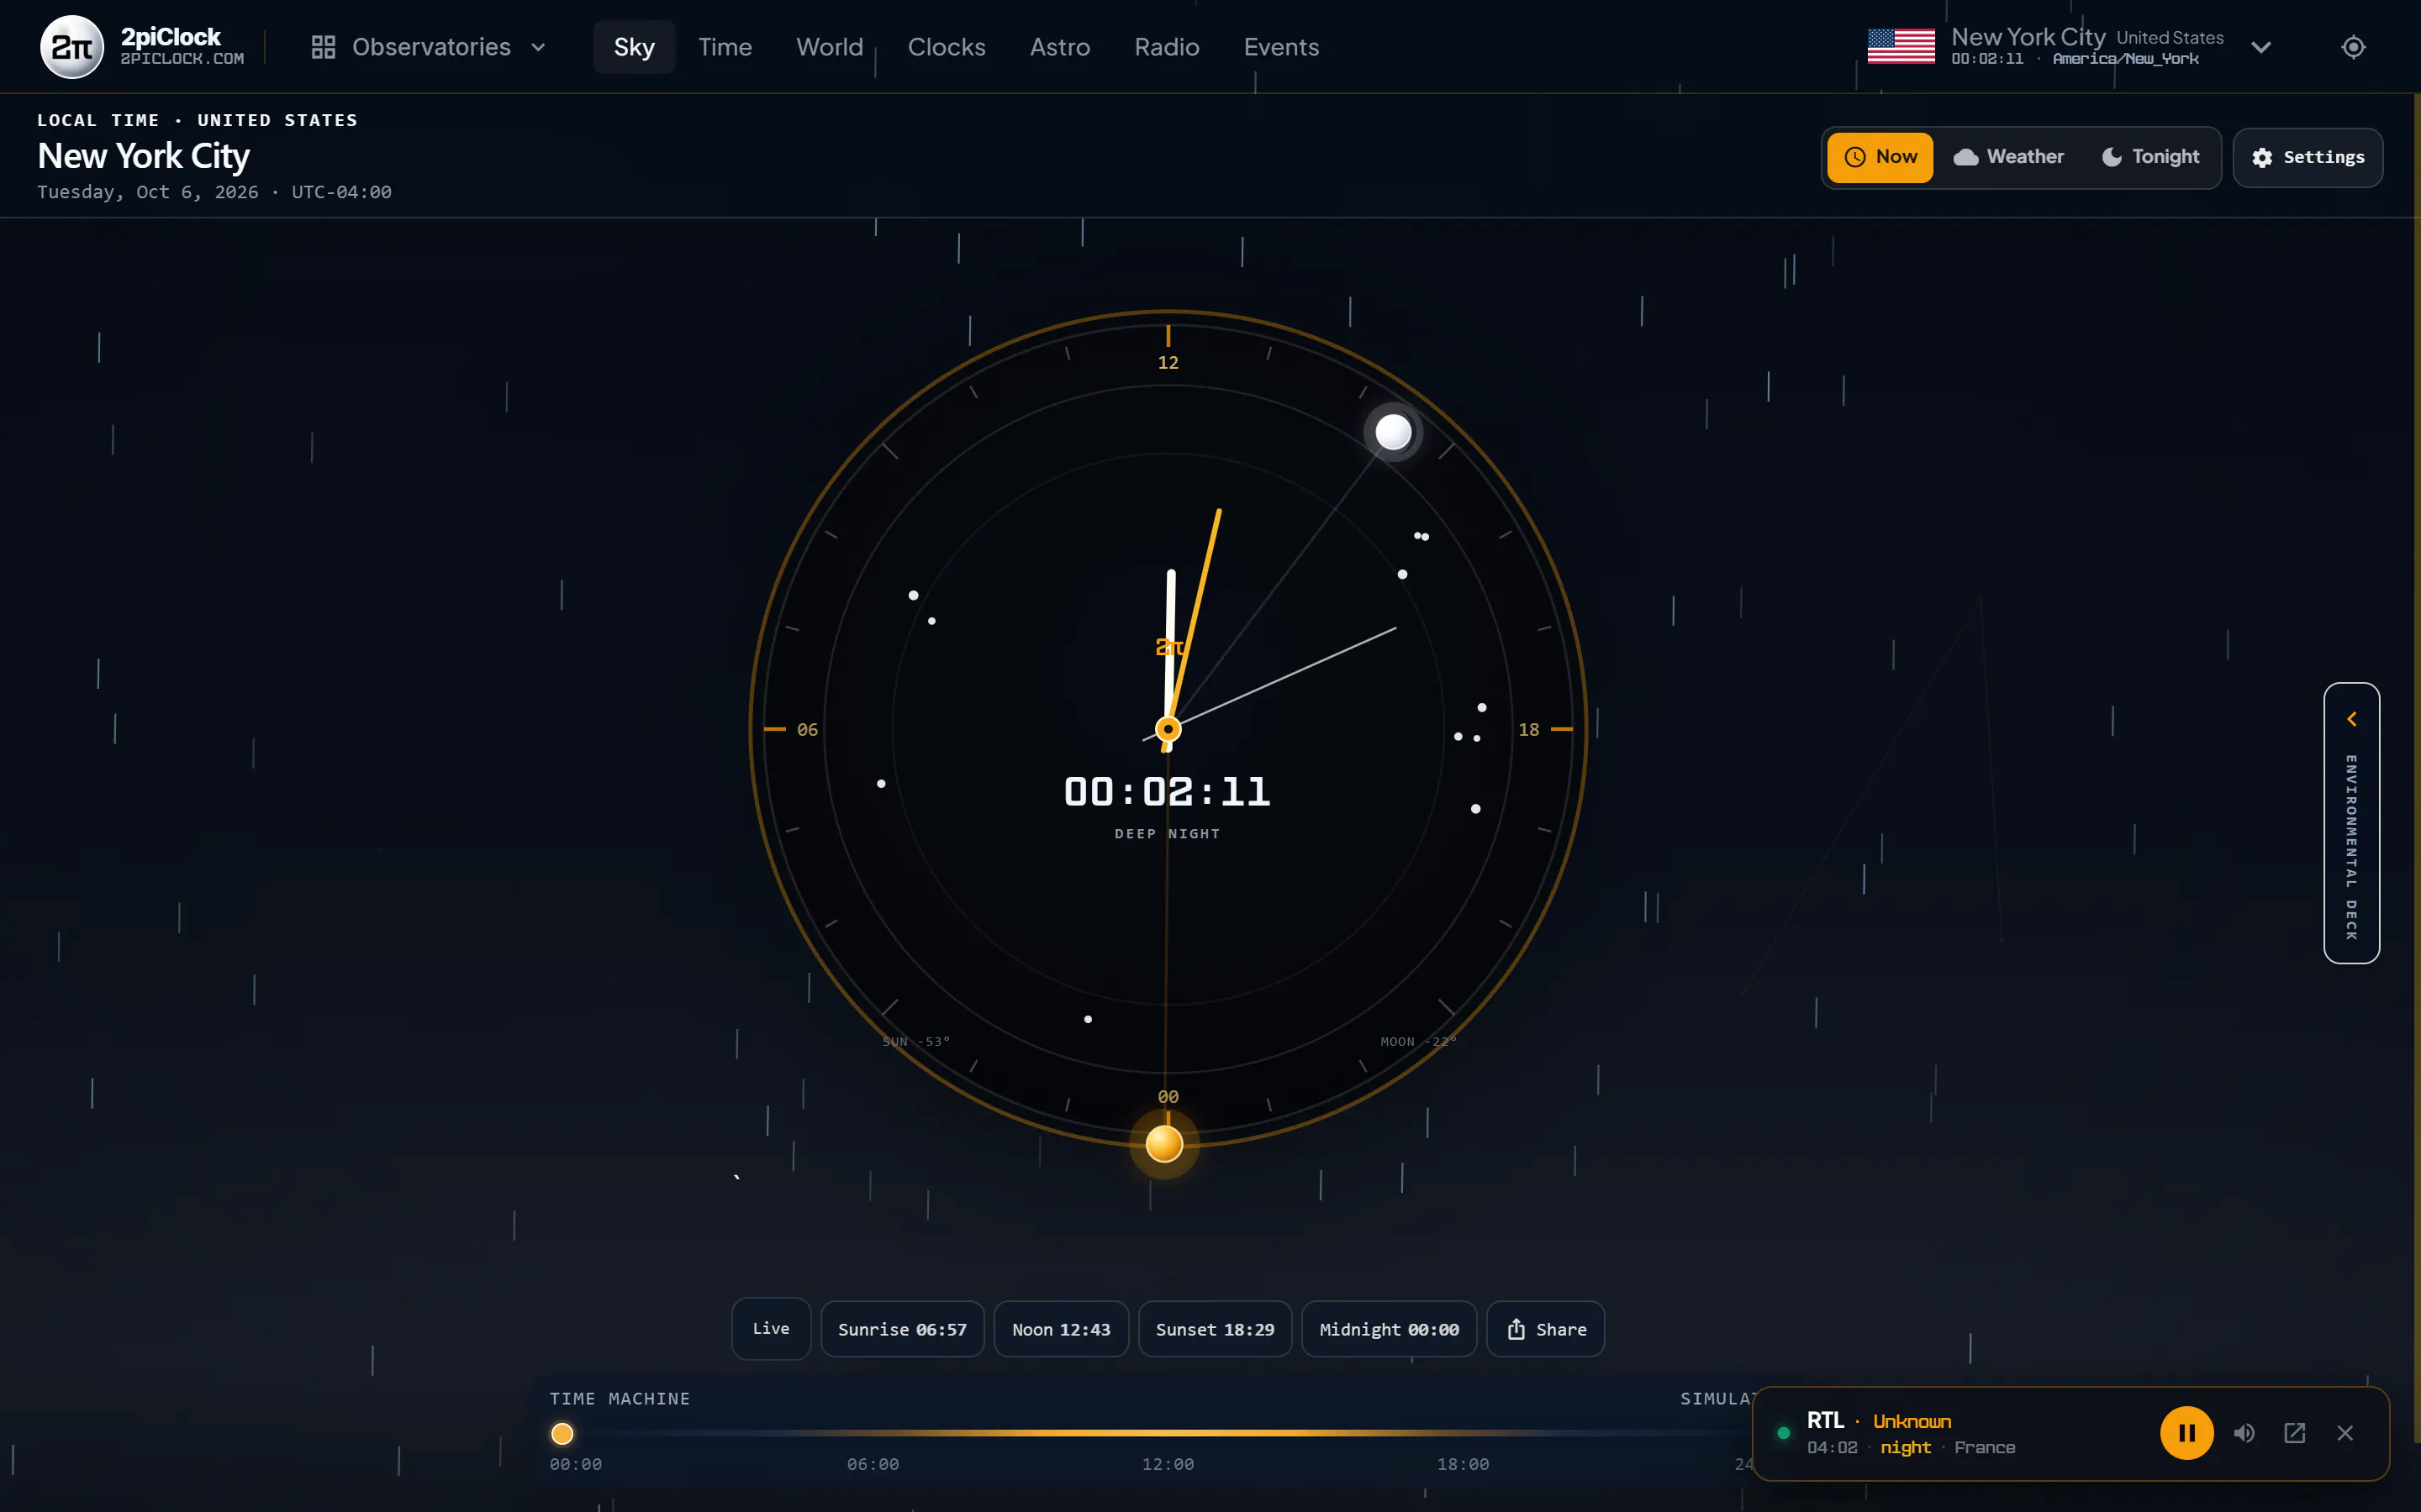2421x1512 pixels.
Task: Click the Observatories grid icon
Action: [x=323, y=47]
